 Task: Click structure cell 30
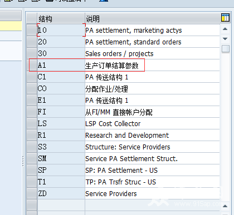[x=61, y=53]
